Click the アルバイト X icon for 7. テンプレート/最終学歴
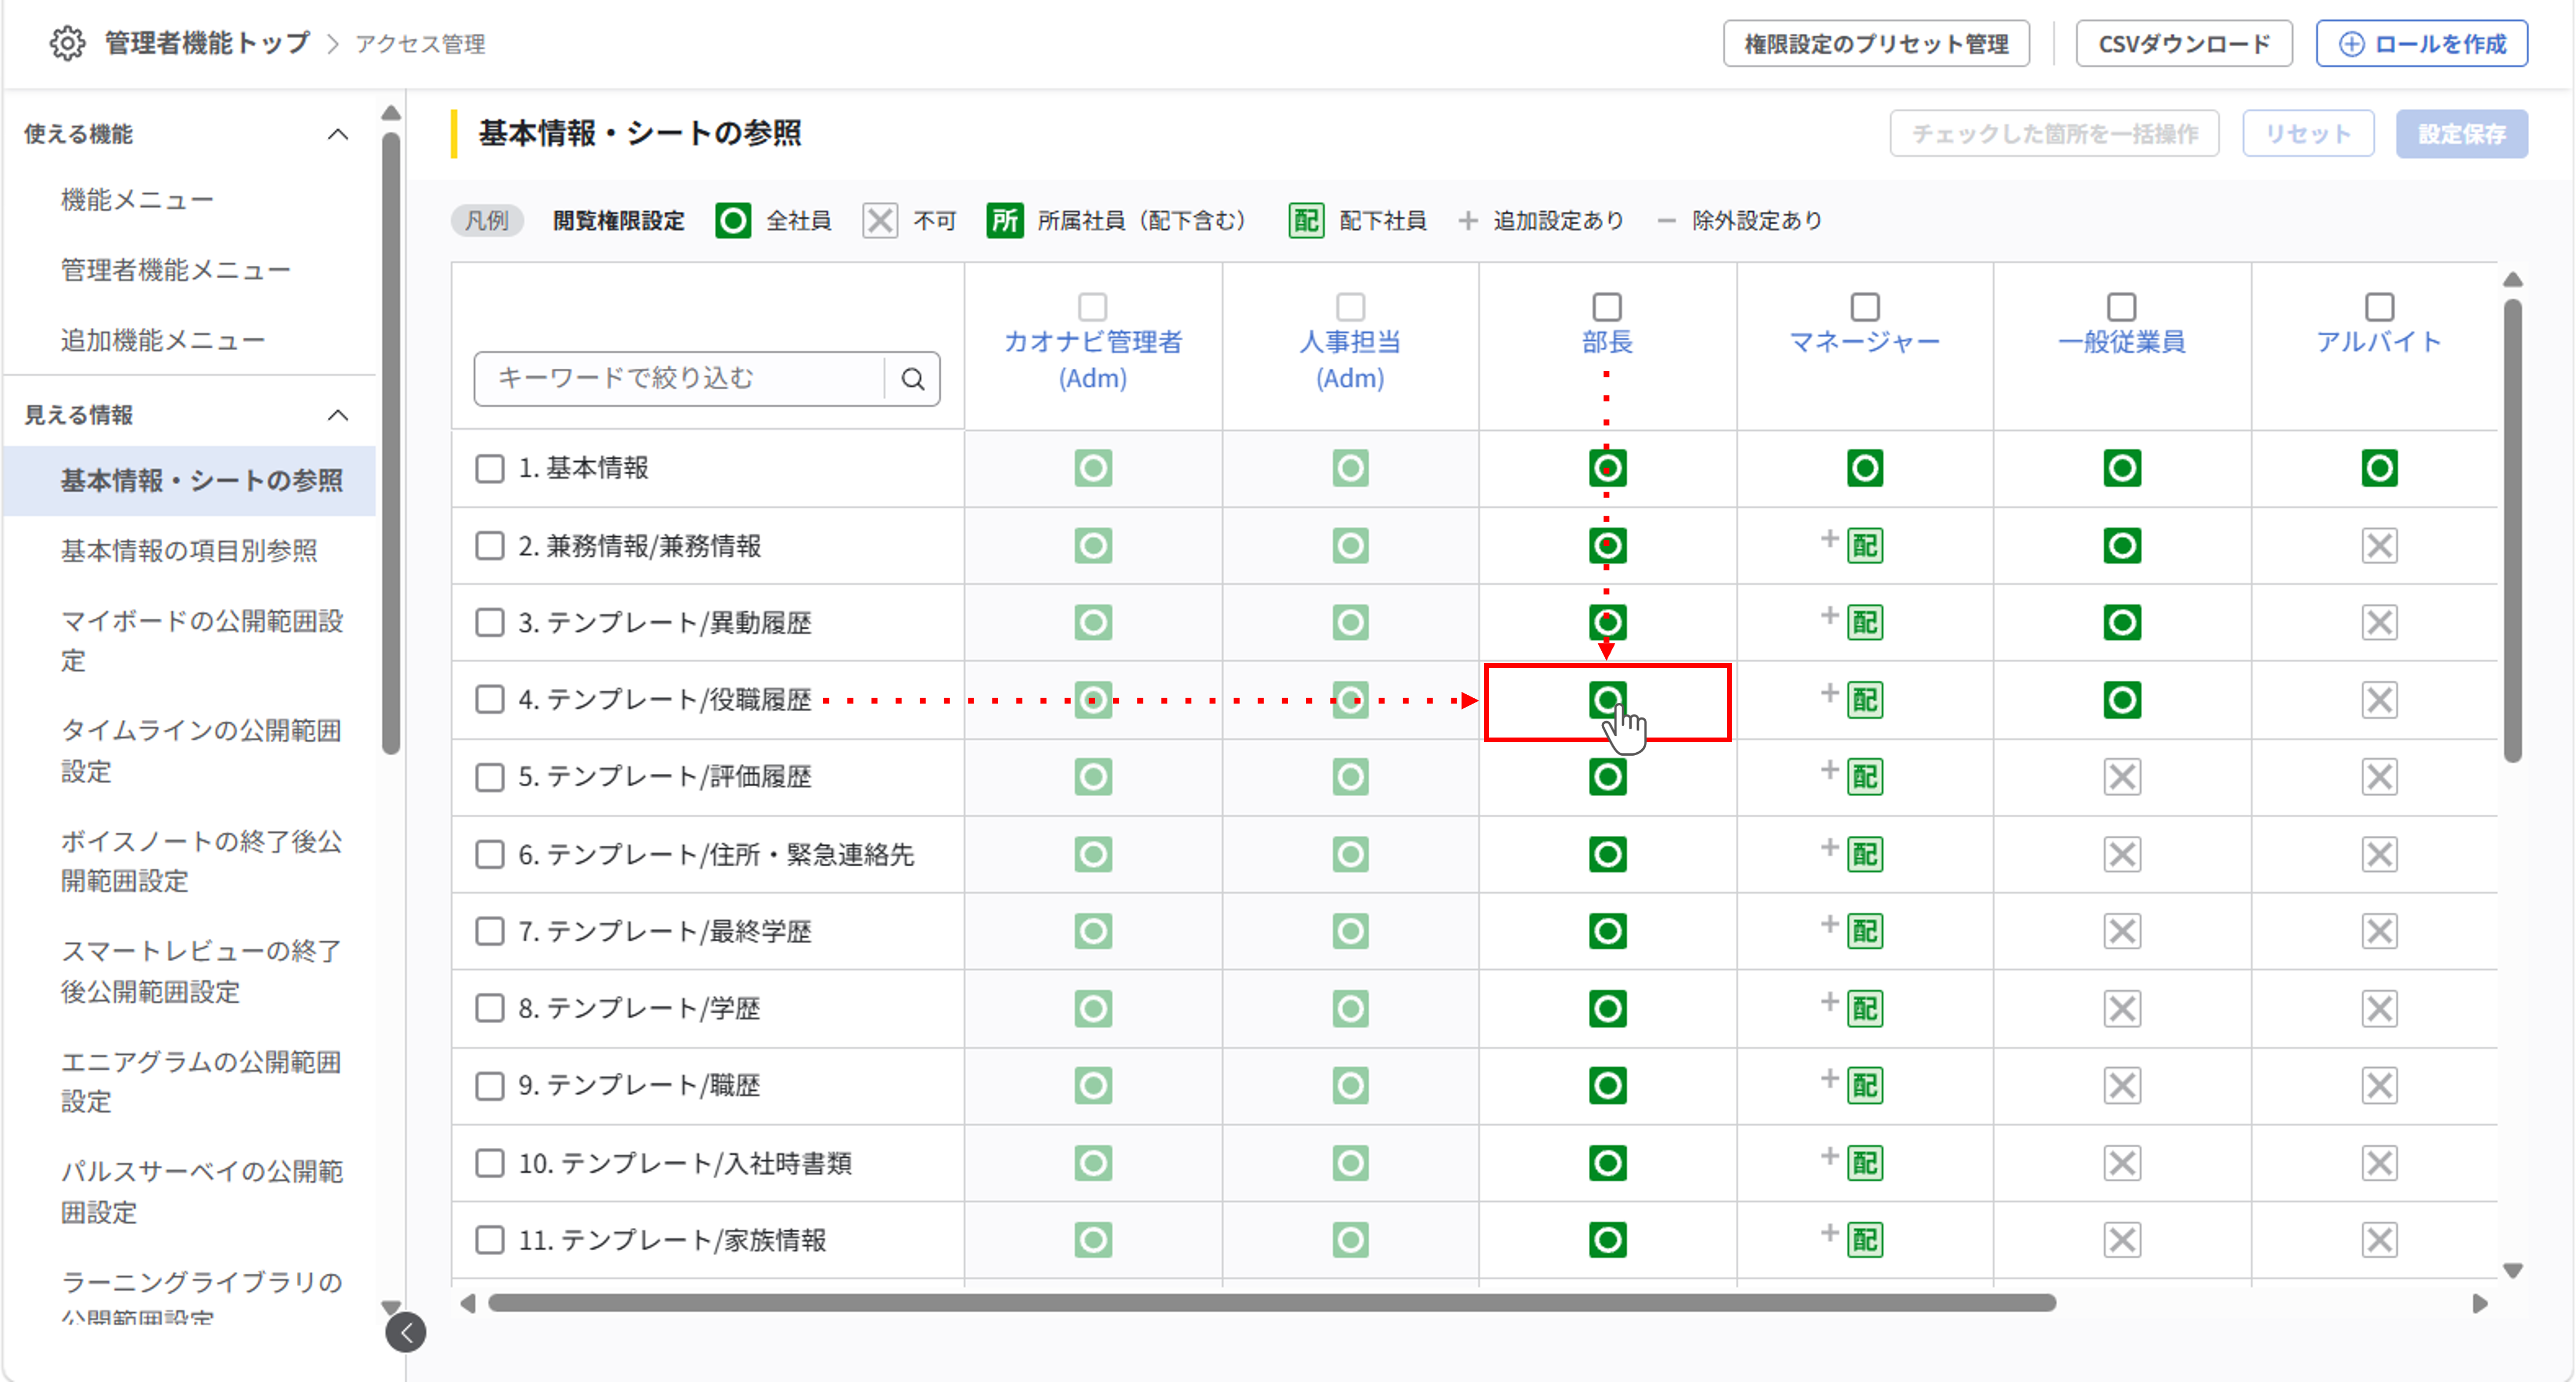The width and height of the screenshot is (2576, 1382). click(x=2379, y=932)
